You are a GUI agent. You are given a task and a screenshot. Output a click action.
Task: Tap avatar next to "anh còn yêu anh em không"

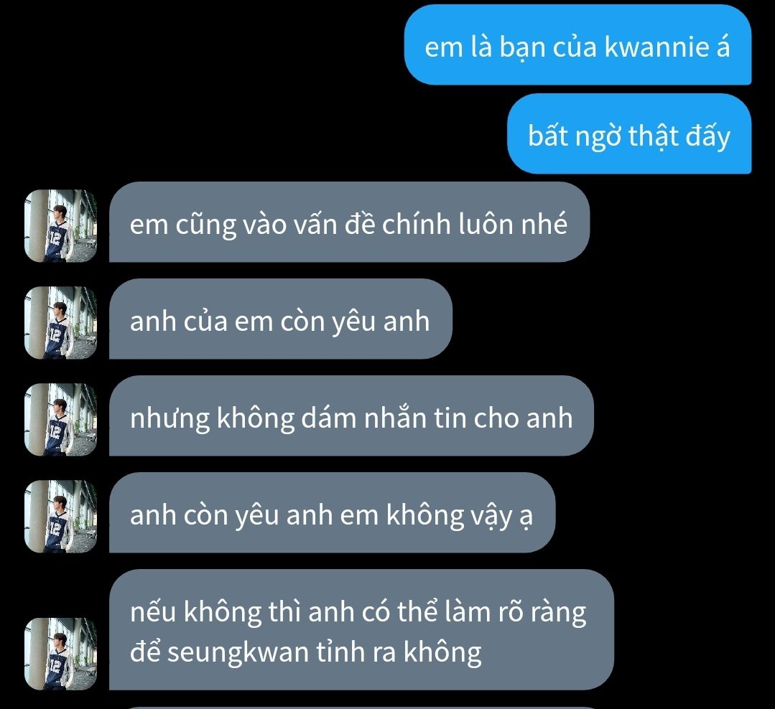tap(61, 516)
